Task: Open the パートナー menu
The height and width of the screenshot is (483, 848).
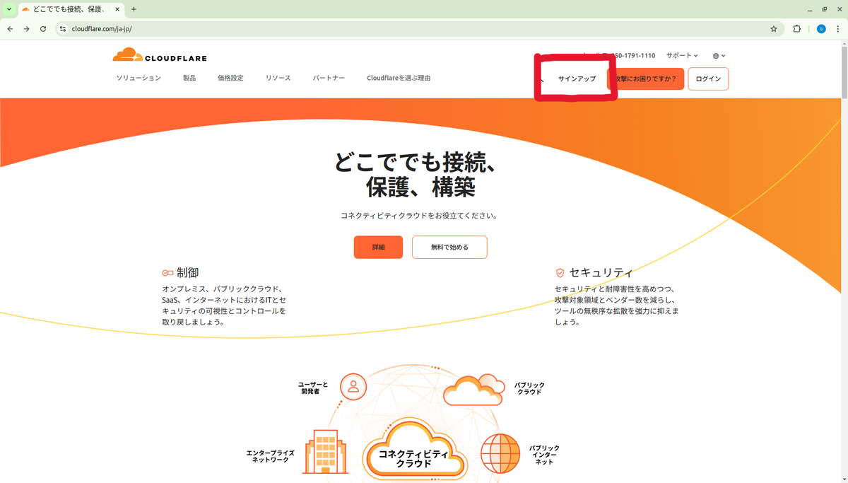Action: [x=329, y=78]
